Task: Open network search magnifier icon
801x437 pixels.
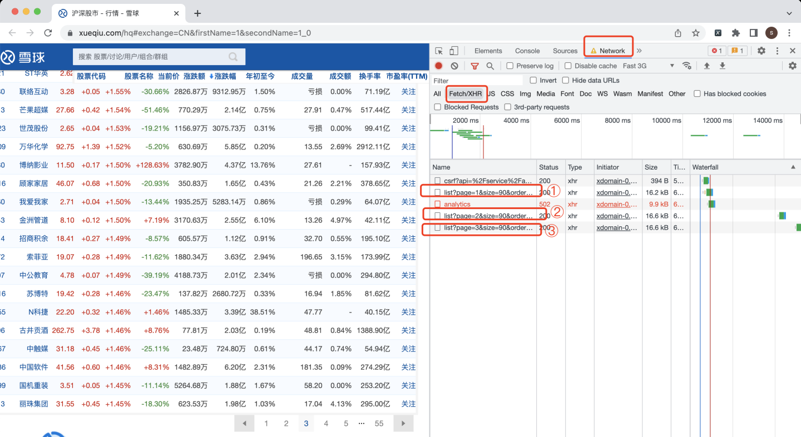Action: (x=490, y=66)
